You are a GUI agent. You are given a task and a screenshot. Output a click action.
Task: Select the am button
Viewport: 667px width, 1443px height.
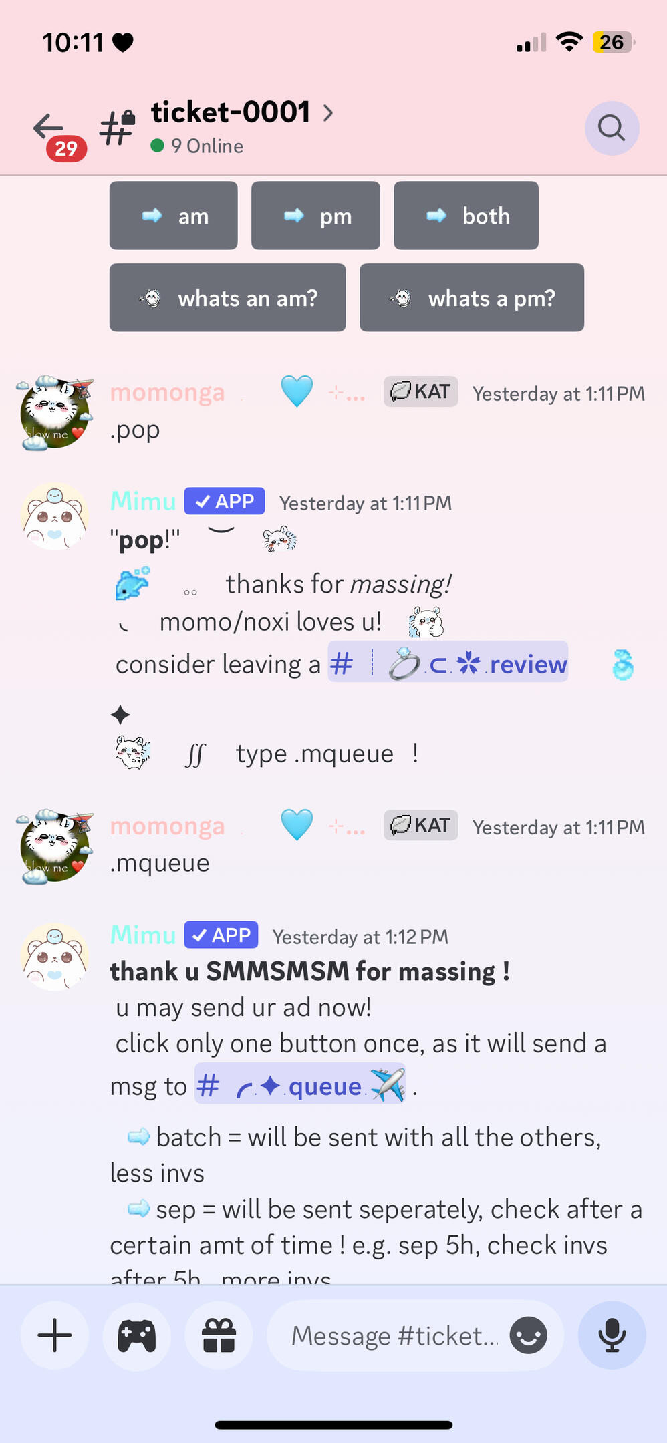174,215
